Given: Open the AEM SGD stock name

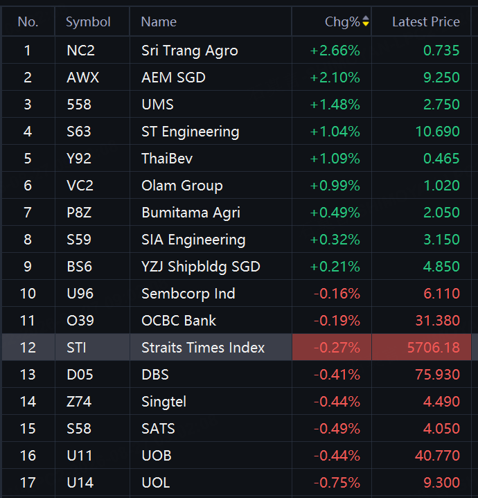Looking at the screenshot, I should tap(173, 78).
